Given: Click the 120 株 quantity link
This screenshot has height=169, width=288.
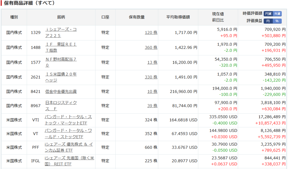Looking at the screenshot, I should pos(151,33).
